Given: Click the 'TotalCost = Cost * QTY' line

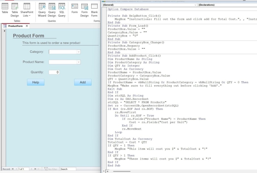Looking at the screenshot, I should (127, 142).
